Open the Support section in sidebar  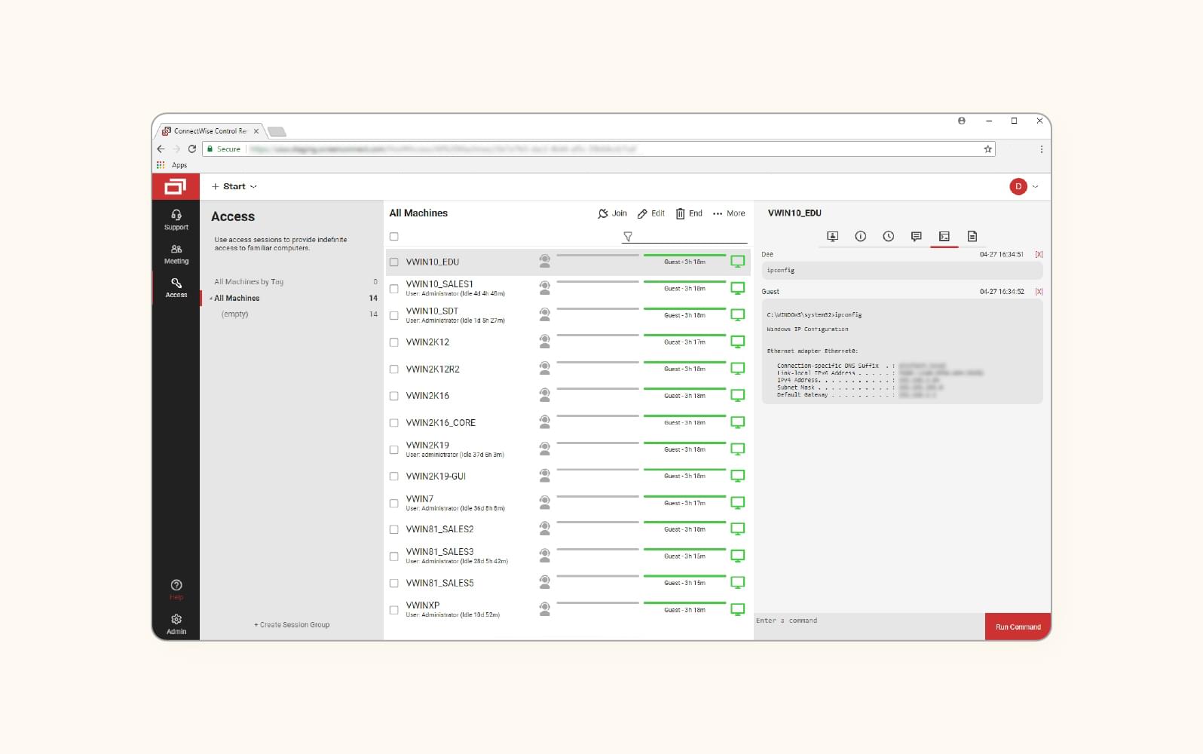(x=176, y=219)
